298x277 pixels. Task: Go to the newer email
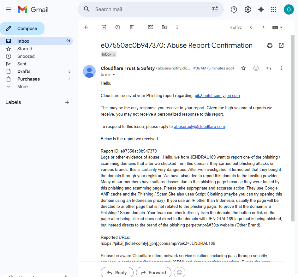click(251, 27)
